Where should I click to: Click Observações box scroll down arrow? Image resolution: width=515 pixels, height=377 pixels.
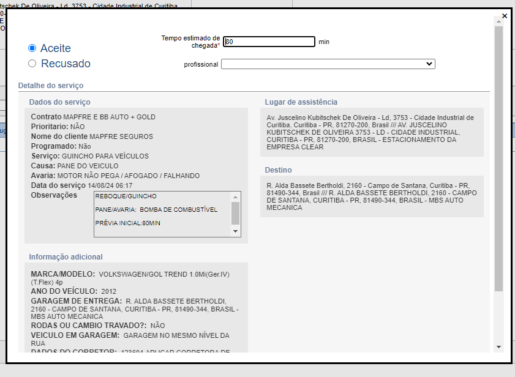point(235,231)
